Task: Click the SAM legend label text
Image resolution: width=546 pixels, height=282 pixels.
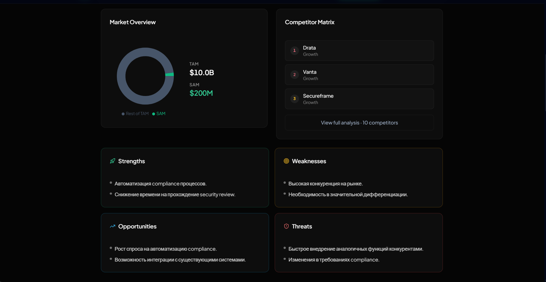Action: [x=161, y=114]
